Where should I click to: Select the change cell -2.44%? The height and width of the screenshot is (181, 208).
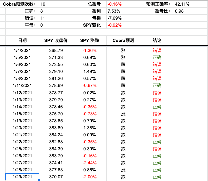pos(90,163)
